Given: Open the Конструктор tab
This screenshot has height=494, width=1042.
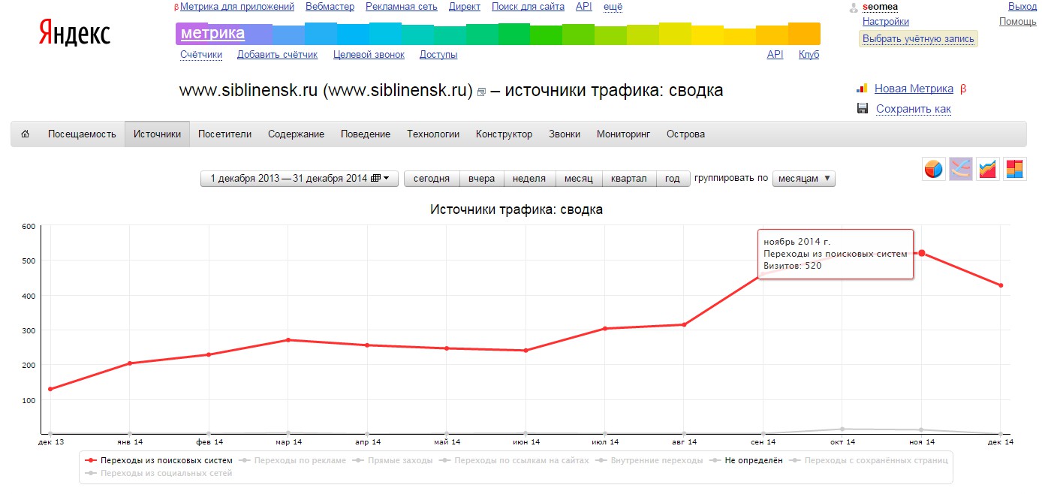Looking at the screenshot, I should coord(504,134).
